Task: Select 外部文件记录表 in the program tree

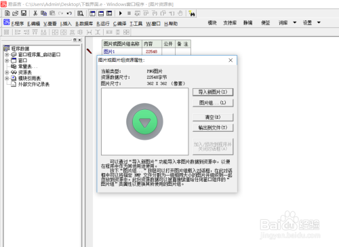Action: pyautogui.click(x=34, y=84)
